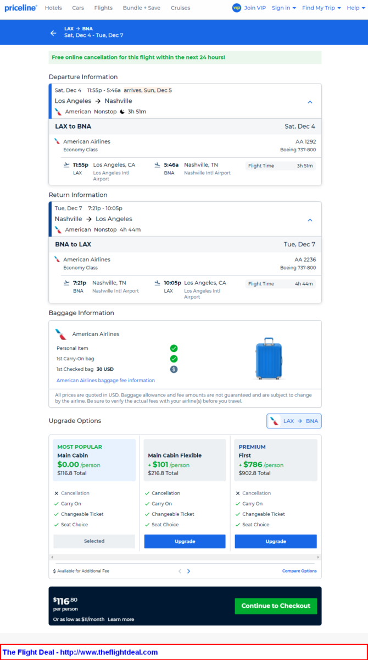This screenshot has height=660, width=368.
Task: Click Learn more about monthly payments
Action: tap(121, 619)
